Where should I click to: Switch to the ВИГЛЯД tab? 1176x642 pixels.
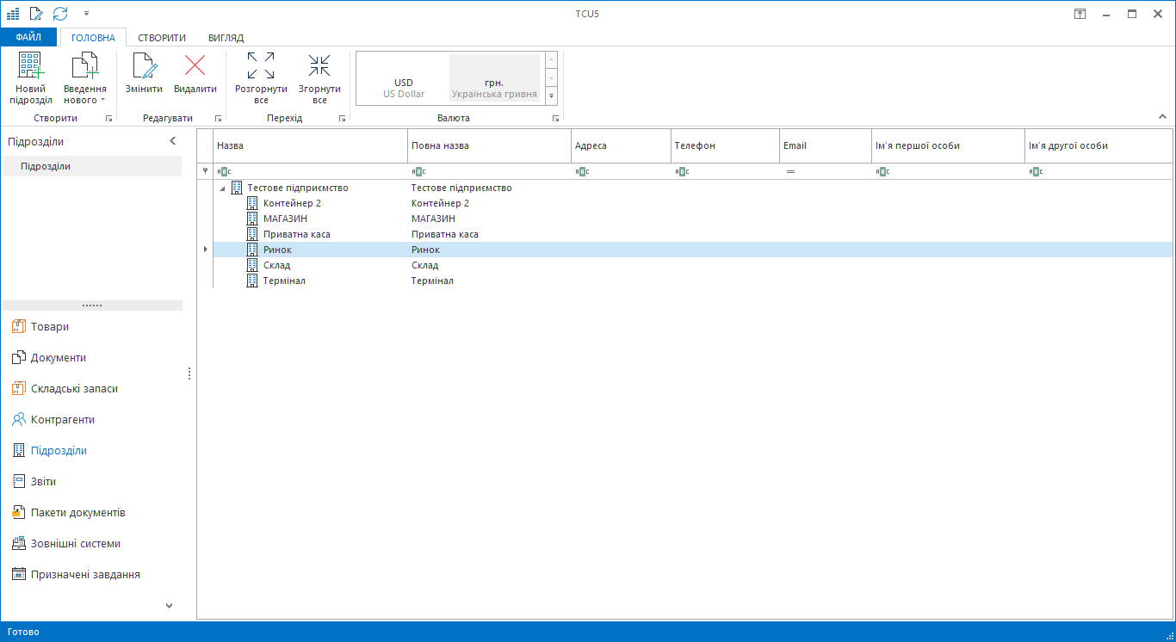pyautogui.click(x=226, y=38)
